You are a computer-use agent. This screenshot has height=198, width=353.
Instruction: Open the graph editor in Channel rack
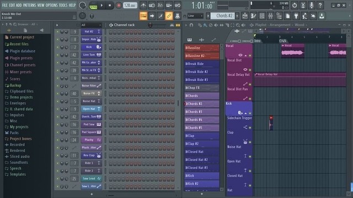point(172,25)
